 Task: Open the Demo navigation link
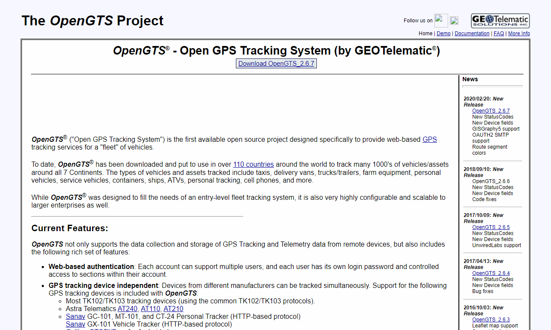click(443, 34)
